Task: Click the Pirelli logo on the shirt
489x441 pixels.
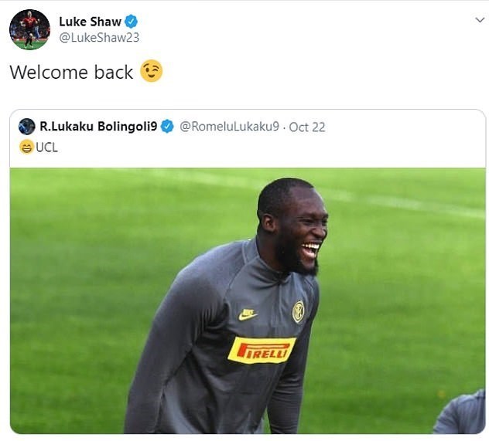Action: (262, 350)
